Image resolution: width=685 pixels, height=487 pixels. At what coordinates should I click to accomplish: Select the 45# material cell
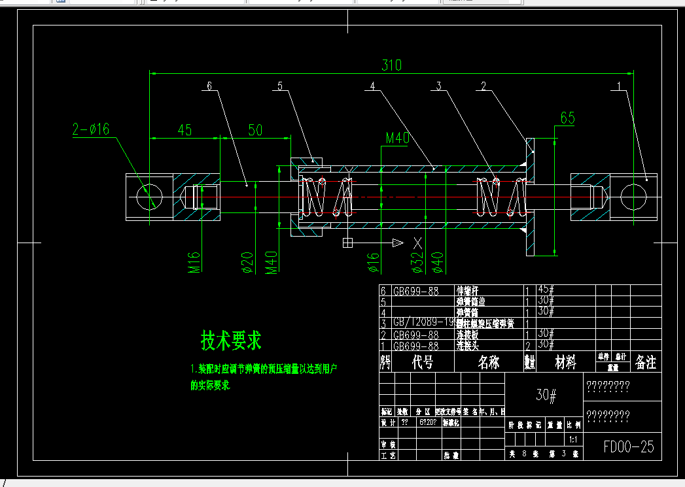[x=546, y=290]
